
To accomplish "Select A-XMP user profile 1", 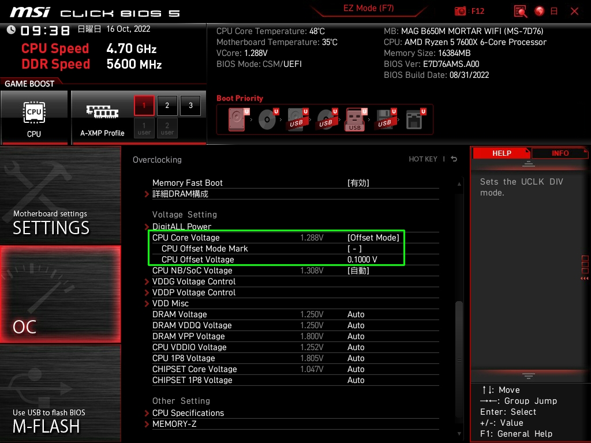I will [144, 128].
